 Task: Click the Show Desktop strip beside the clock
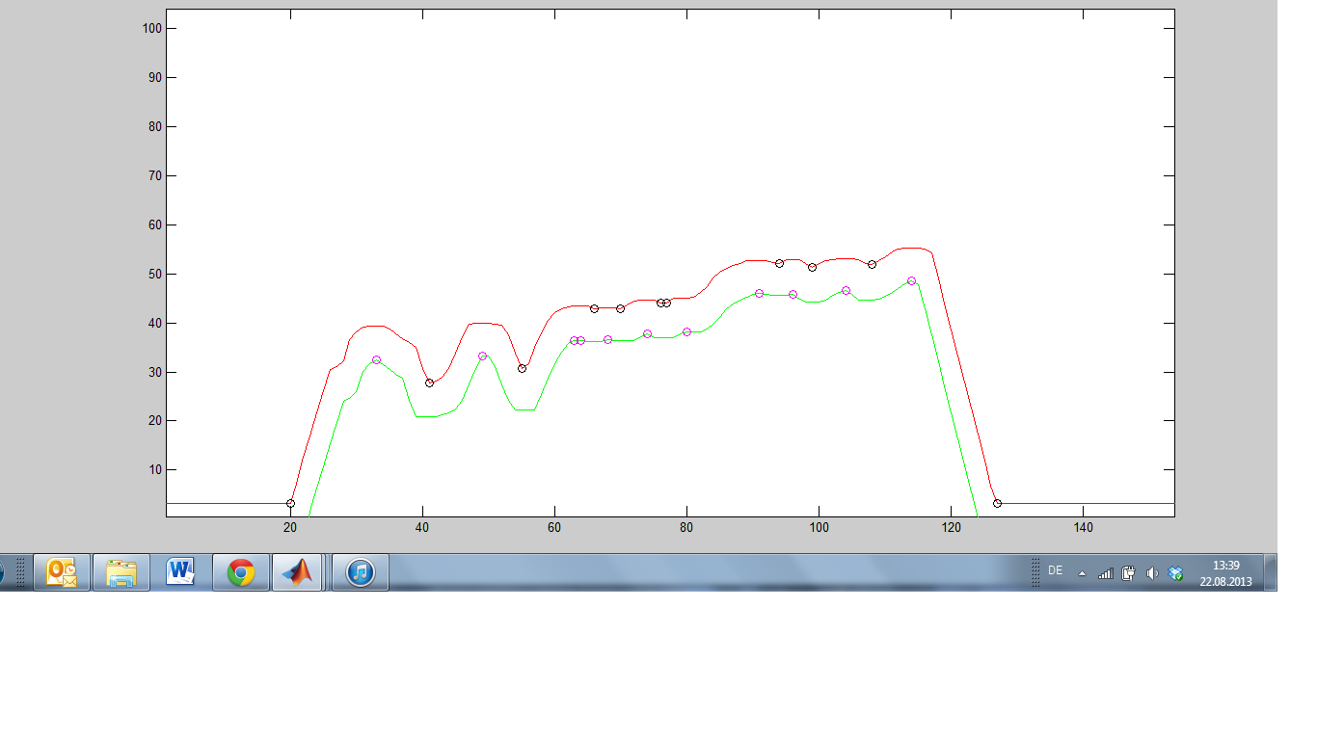[1271, 572]
